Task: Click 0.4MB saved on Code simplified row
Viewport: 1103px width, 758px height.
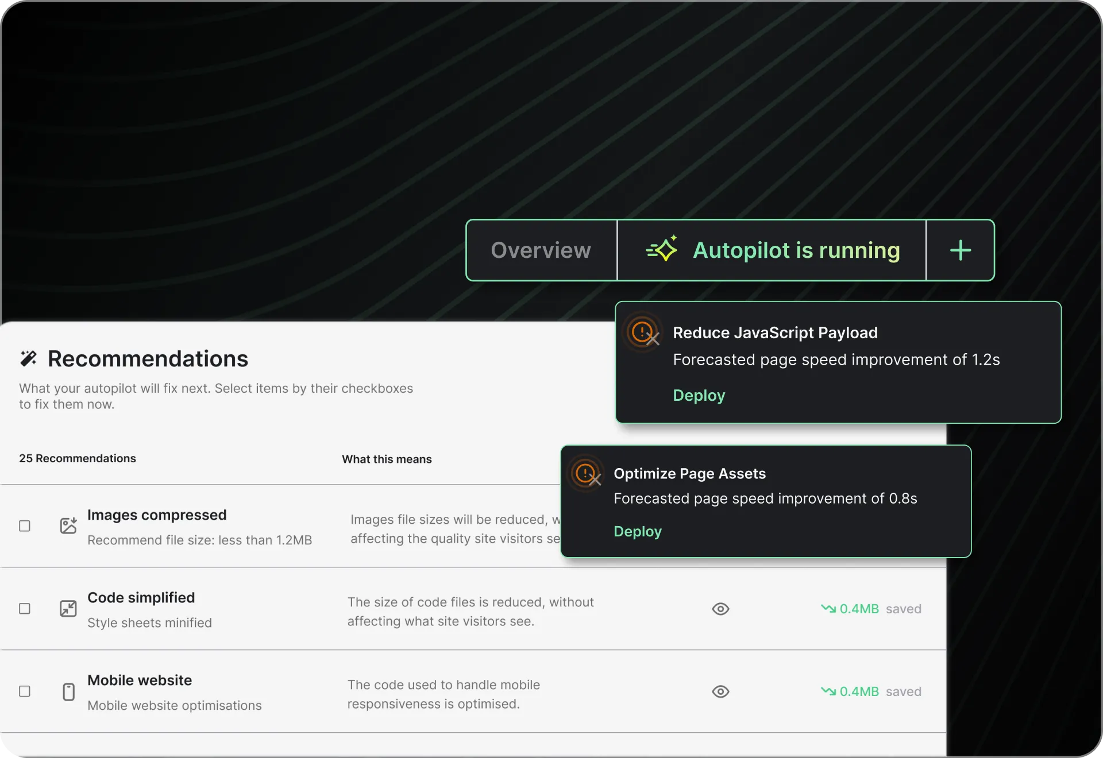Action: [871, 609]
